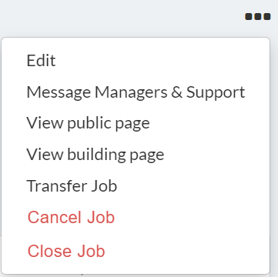Click the red Cancel Job option
The height and width of the screenshot is (277, 278).
click(x=71, y=218)
